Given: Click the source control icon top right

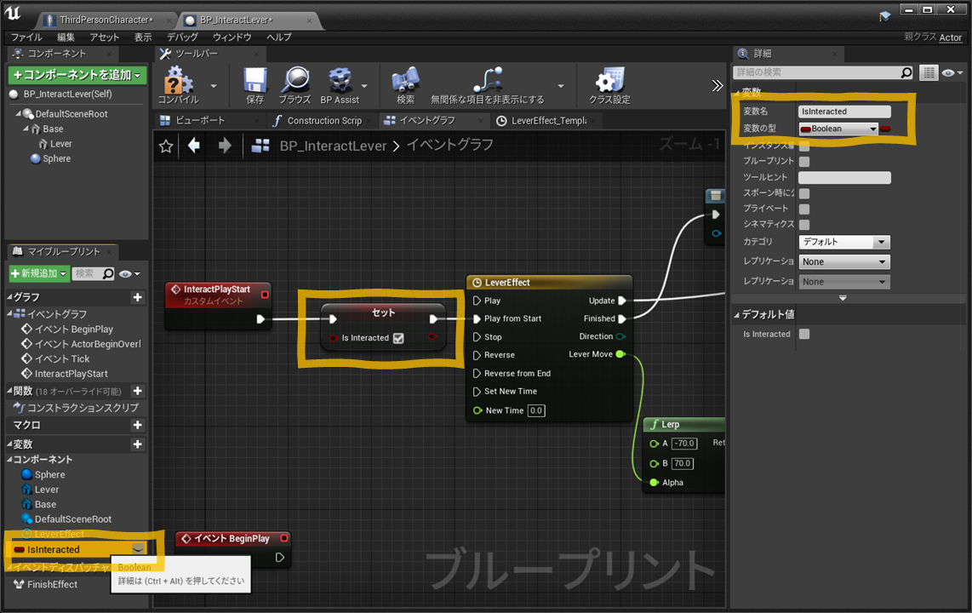Looking at the screenshot, I should 884,17.
